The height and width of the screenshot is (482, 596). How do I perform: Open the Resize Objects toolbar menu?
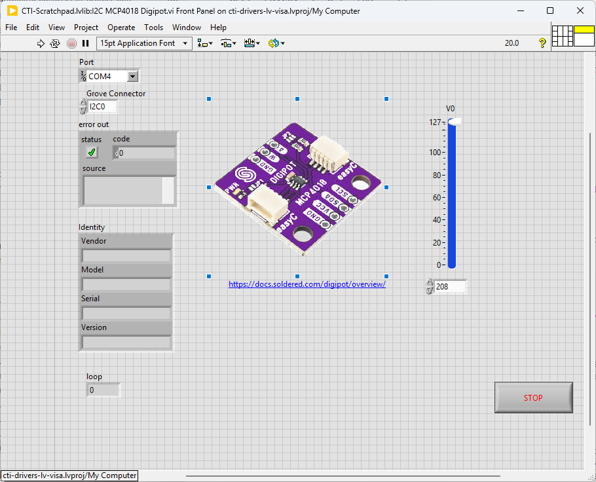point(251,43)
